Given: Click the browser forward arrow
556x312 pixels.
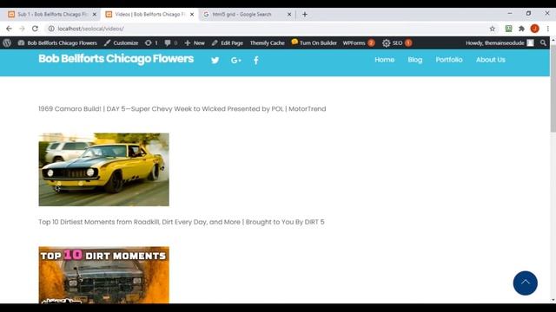Looking at the screenshot, I should tap(22, 29).
